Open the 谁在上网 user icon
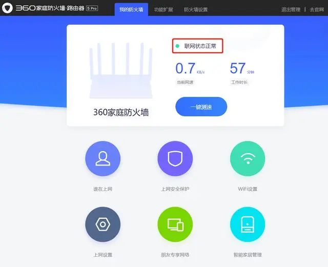 pyautogui.click(x=102, y=159)
